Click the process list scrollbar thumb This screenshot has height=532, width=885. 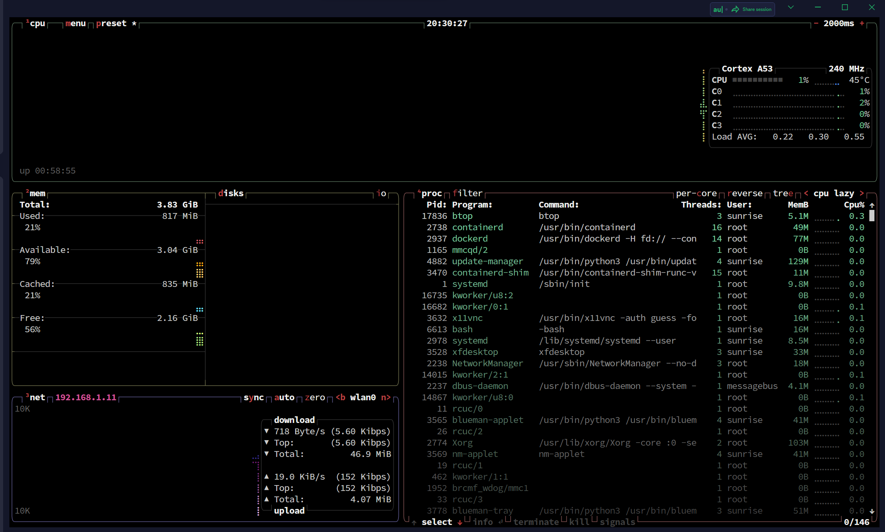872,216
